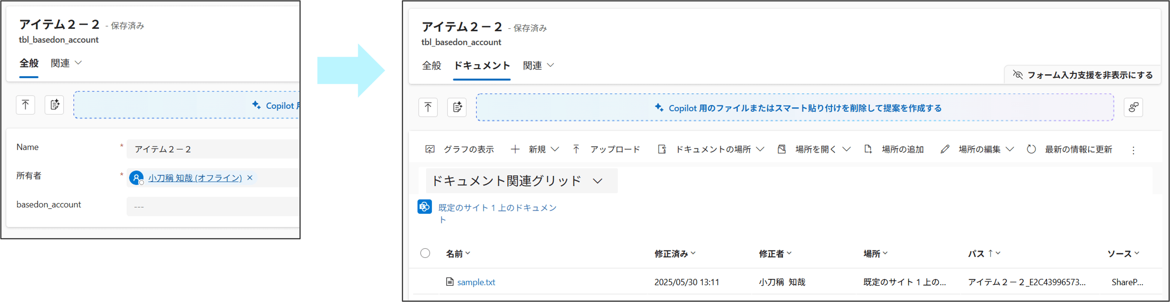Click the アイテム２－２_E2C43996573... path cell

1027,282
